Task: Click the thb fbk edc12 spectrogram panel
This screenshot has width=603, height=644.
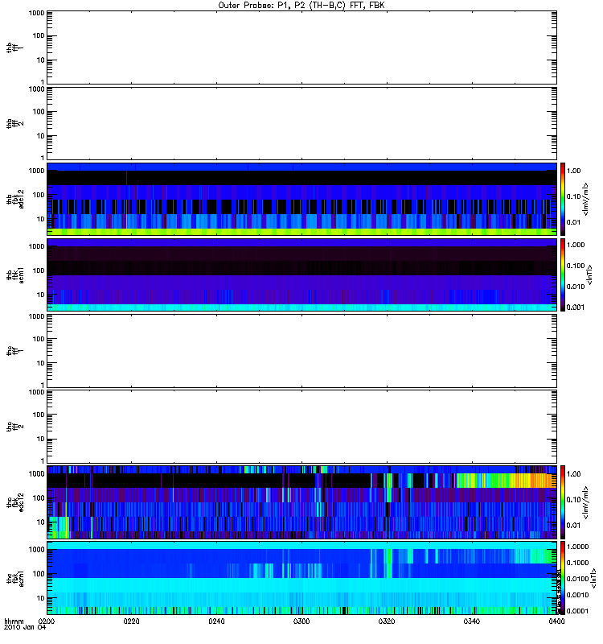Action: click(301, 199)
